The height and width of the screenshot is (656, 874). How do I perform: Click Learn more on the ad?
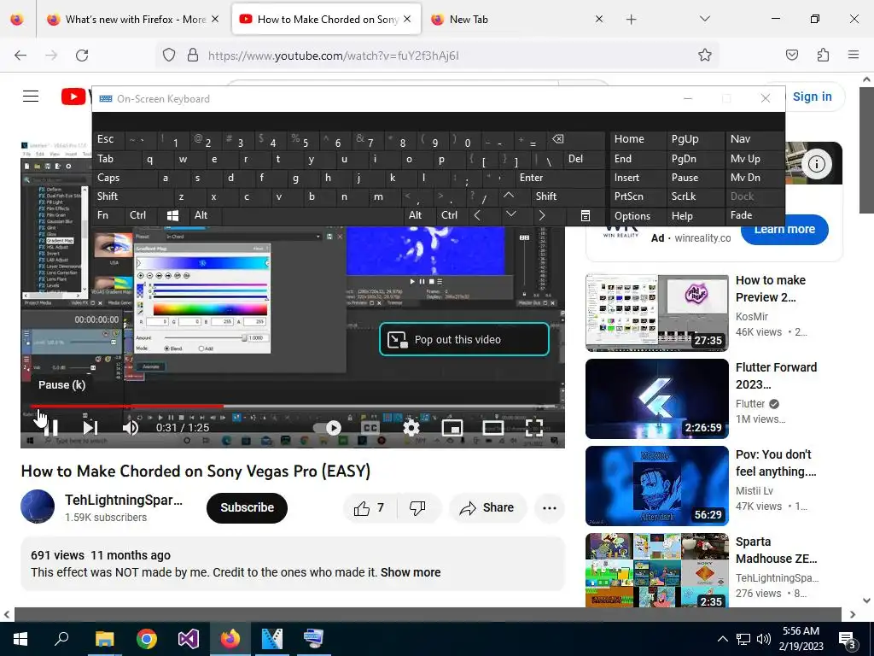coord(784,229)
